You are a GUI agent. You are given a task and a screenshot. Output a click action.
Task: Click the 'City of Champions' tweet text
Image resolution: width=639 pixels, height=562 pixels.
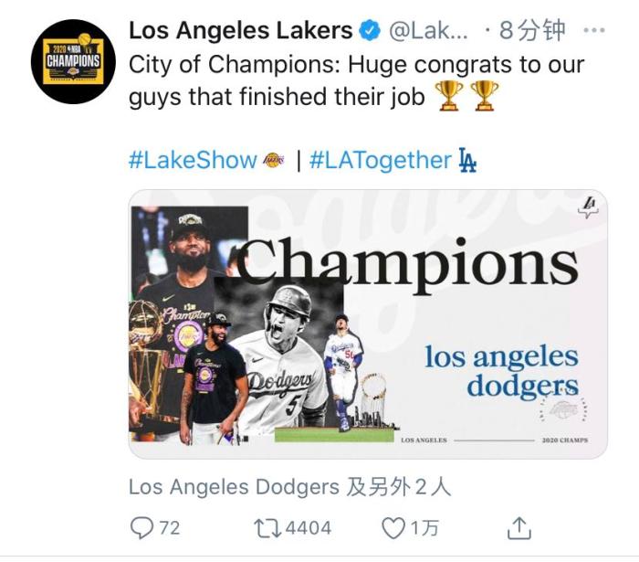[356, 65]
